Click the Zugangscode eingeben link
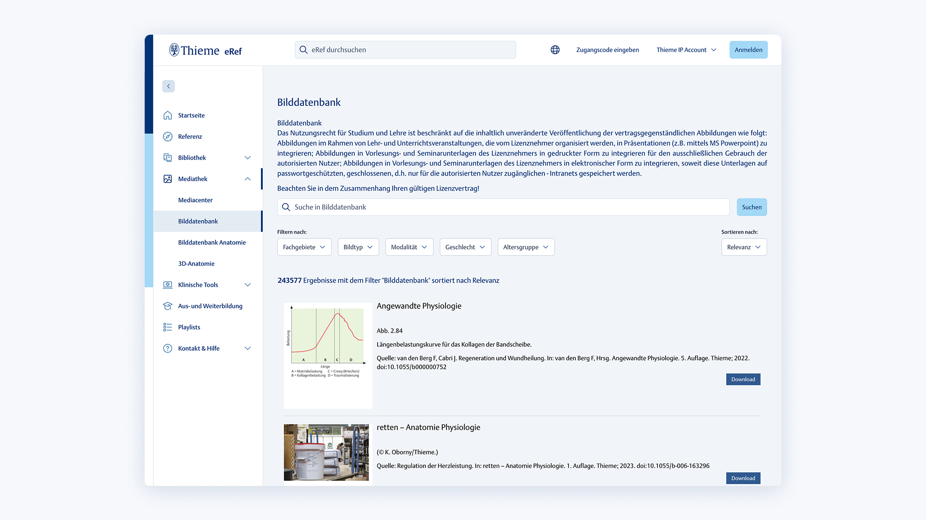This screenshot has width=926, height=520. [607, 50]
